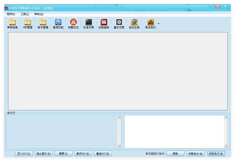Image resolution: width=235 pixels, height=161 pixels.
Task: Open the 帮助(H) menu
Action: 39,14
